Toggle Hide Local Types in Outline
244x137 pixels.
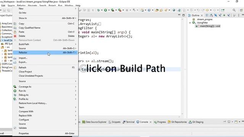pos(228,15)
